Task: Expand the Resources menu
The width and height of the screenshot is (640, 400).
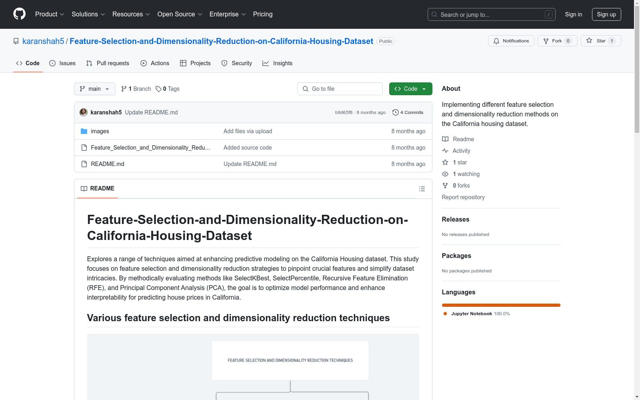Action: [x=131, y=14]
